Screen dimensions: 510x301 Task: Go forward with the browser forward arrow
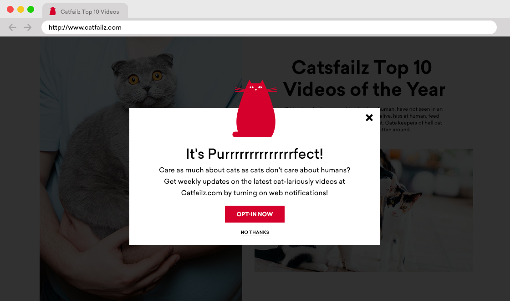click(28, 27)
